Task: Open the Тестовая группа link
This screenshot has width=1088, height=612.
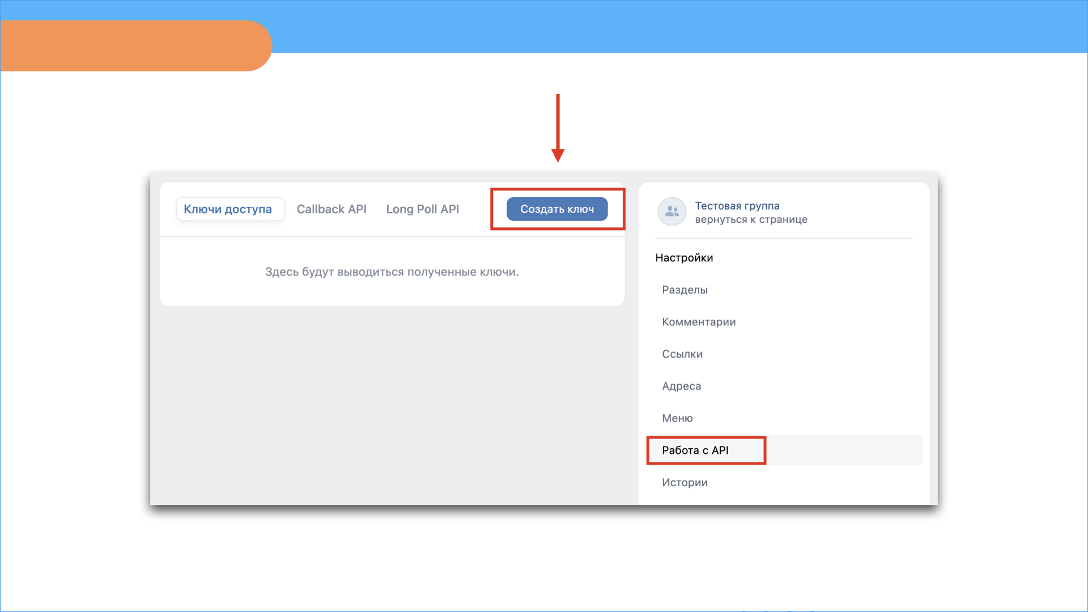Action: [x=737, y=206]
